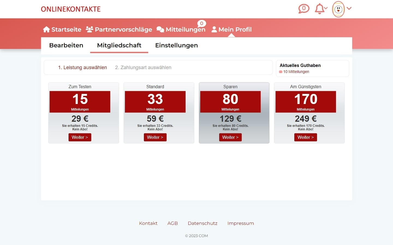
Task: Switch to the Bearbeiten tab
Action: (x=66, y=45)
